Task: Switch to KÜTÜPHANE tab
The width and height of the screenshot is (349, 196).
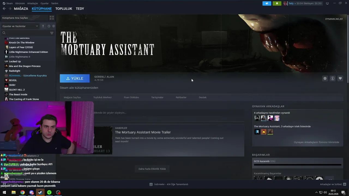Action: (x=42, y=9)
